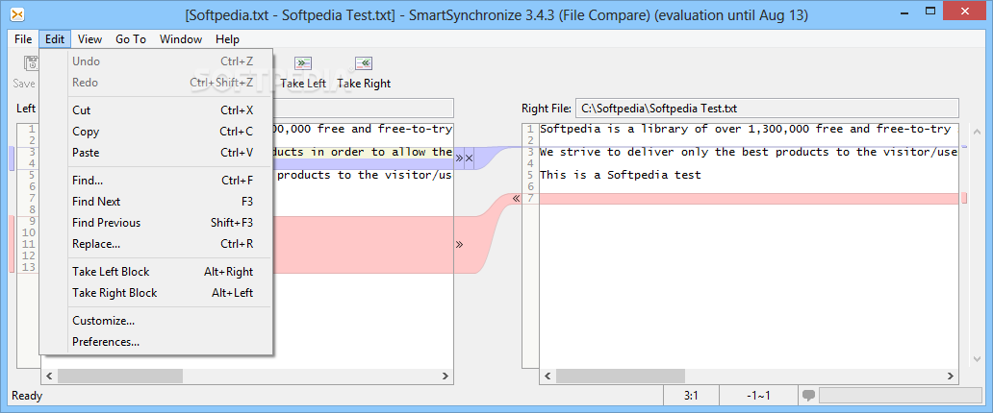Image resolution: width=993 pixels, height=413 pixels.
Task: Click the × icon on the blue change block
Action: [x=470, y=158]
